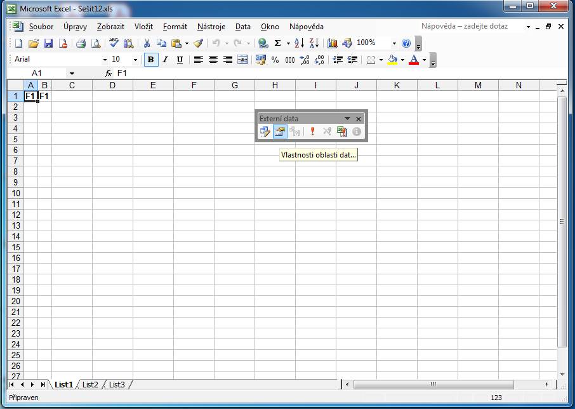The width and height of the screenshot is (575, 409).
Task: Activate the Format Painter brush
Action: pos(199,43)
